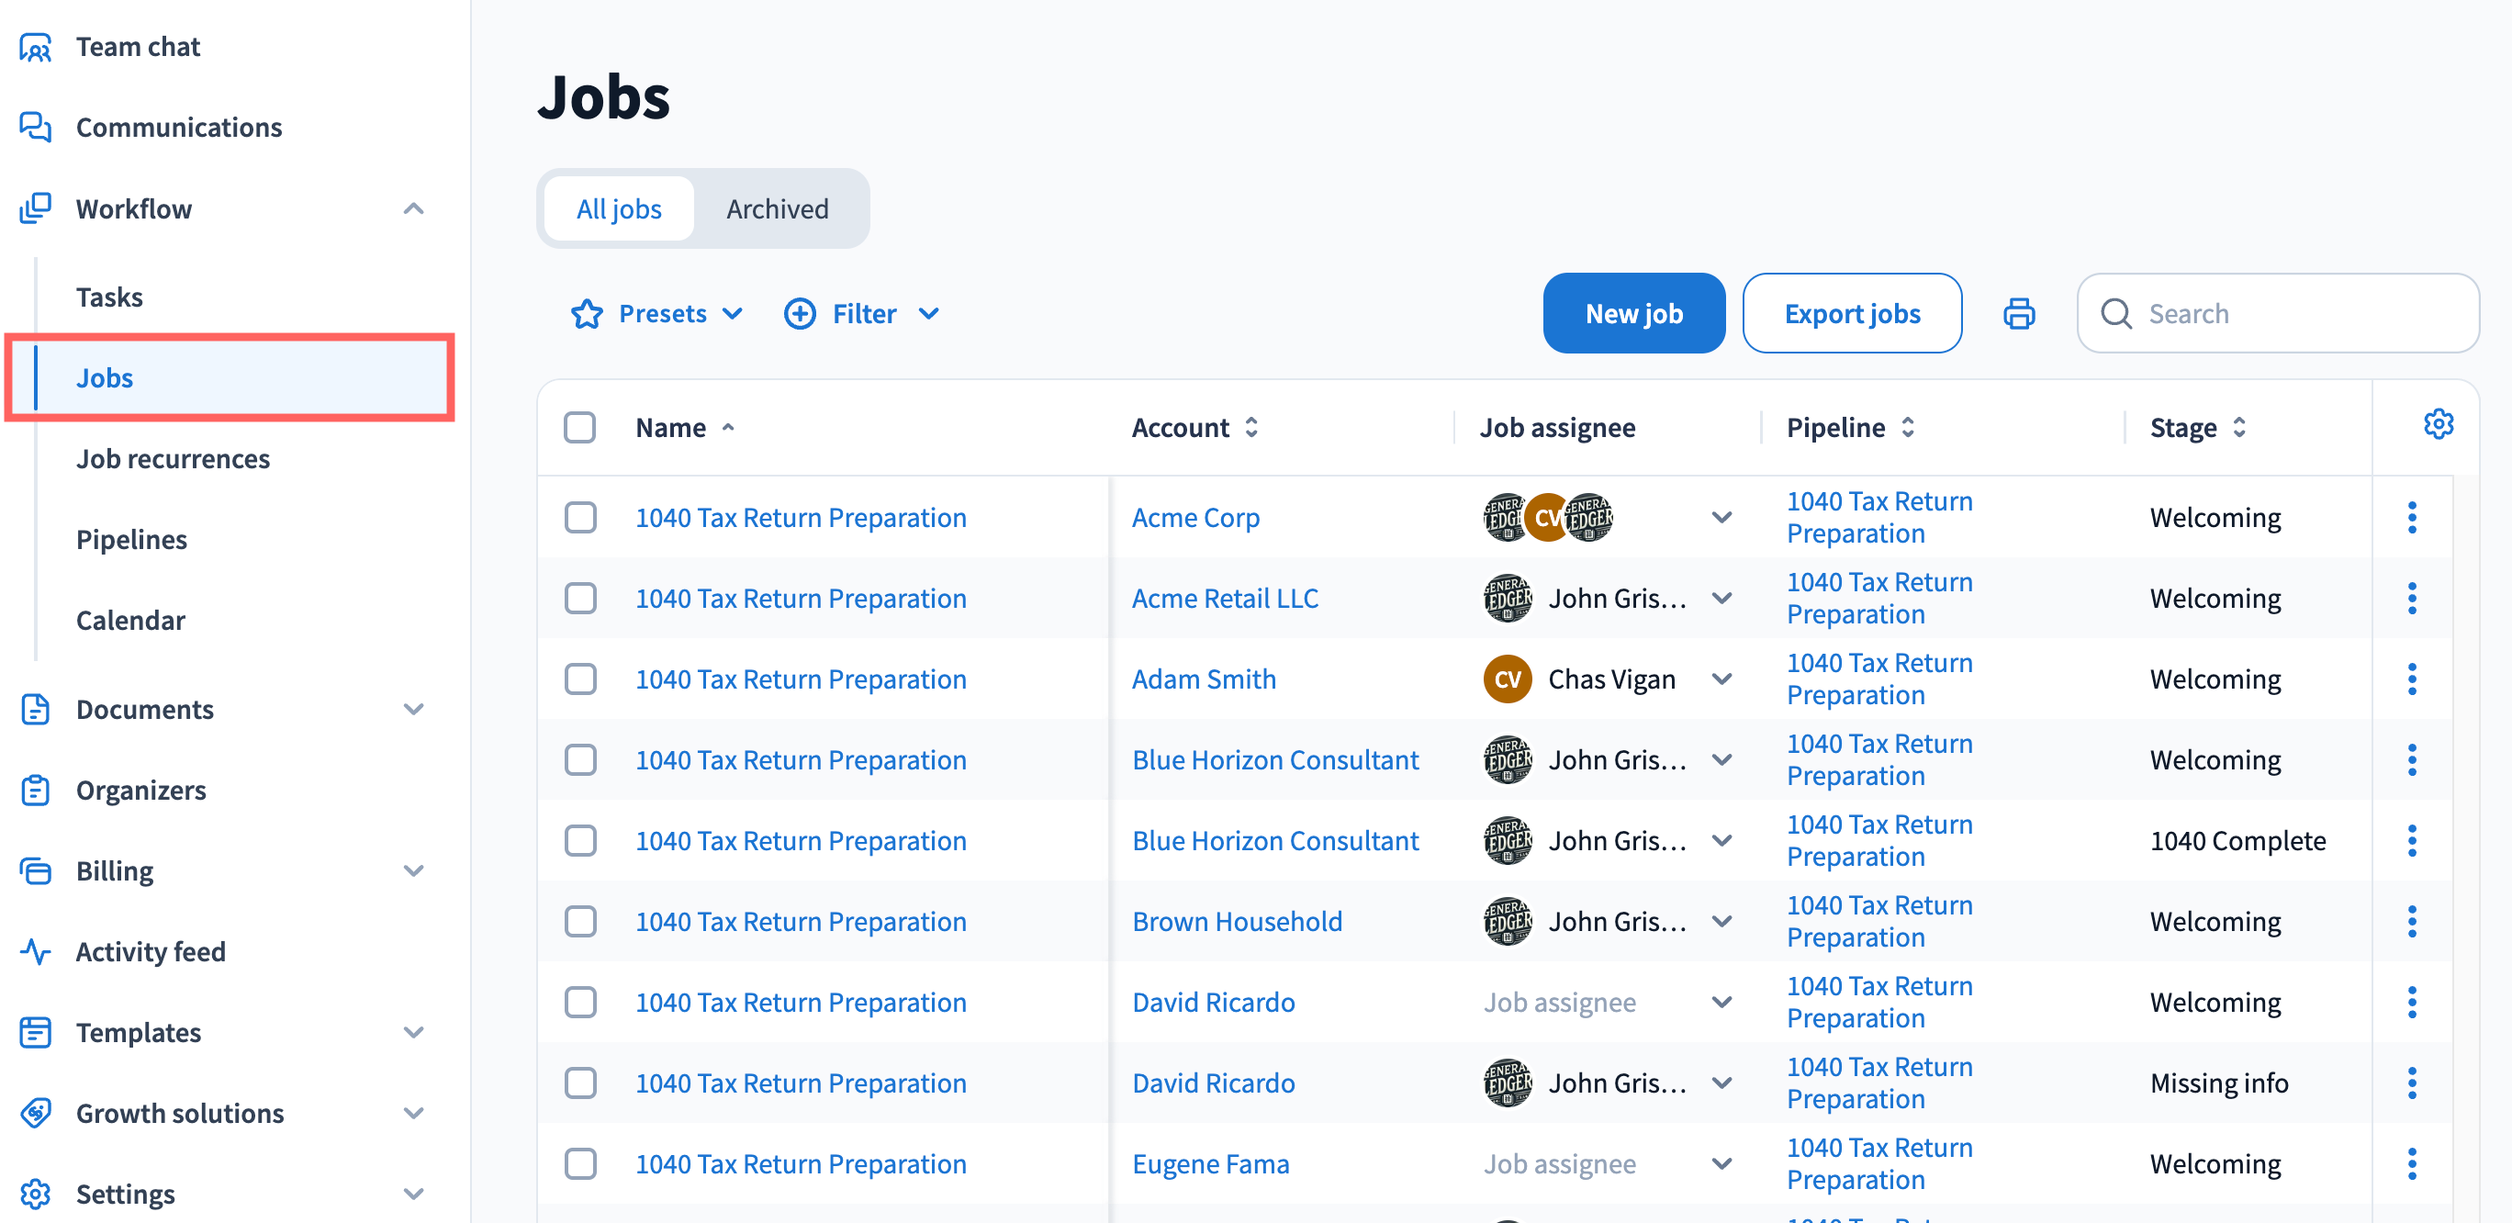This screenshot has height=1223, width=2512.
Task: Expand the Filter dropdown
Action: pos(862,314)
